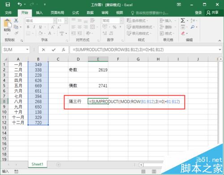Open paste options dropdown arrow under 粘贴
This screenshot has width=224, height=175.
pos(7,34)
